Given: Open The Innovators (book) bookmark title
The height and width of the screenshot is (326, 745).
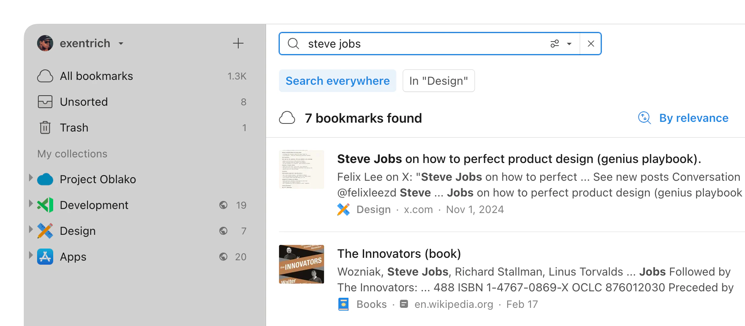Looking at the screenshot, I should coord(399,254).
